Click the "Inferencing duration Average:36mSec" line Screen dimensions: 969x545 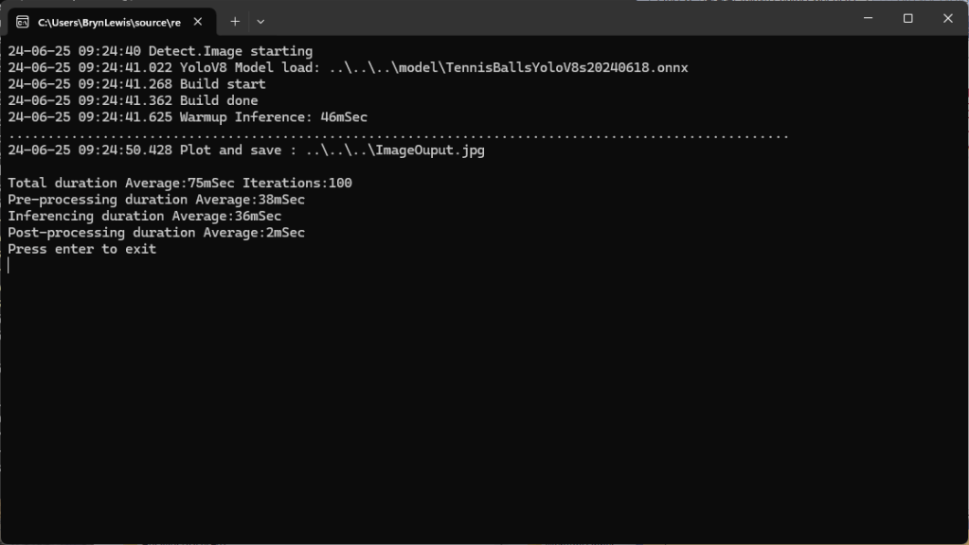145,216
